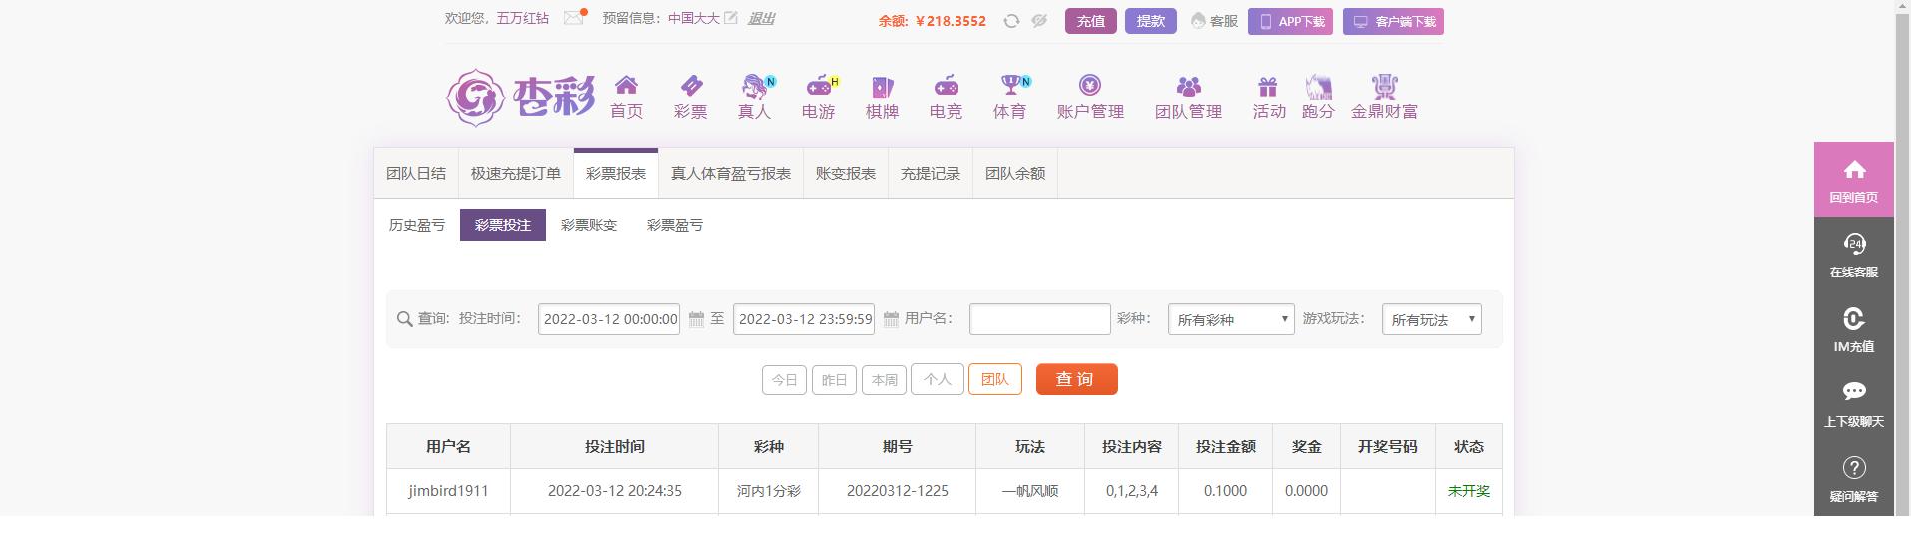Click the 退出 logout link
This screenshot has height=547, width=1911.
click(x=761, y=18)
